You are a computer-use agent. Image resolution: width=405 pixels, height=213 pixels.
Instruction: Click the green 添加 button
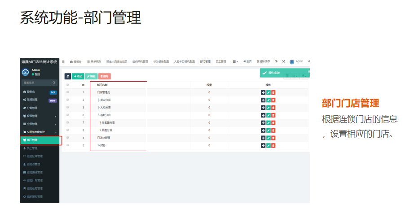tap(78, 77)
